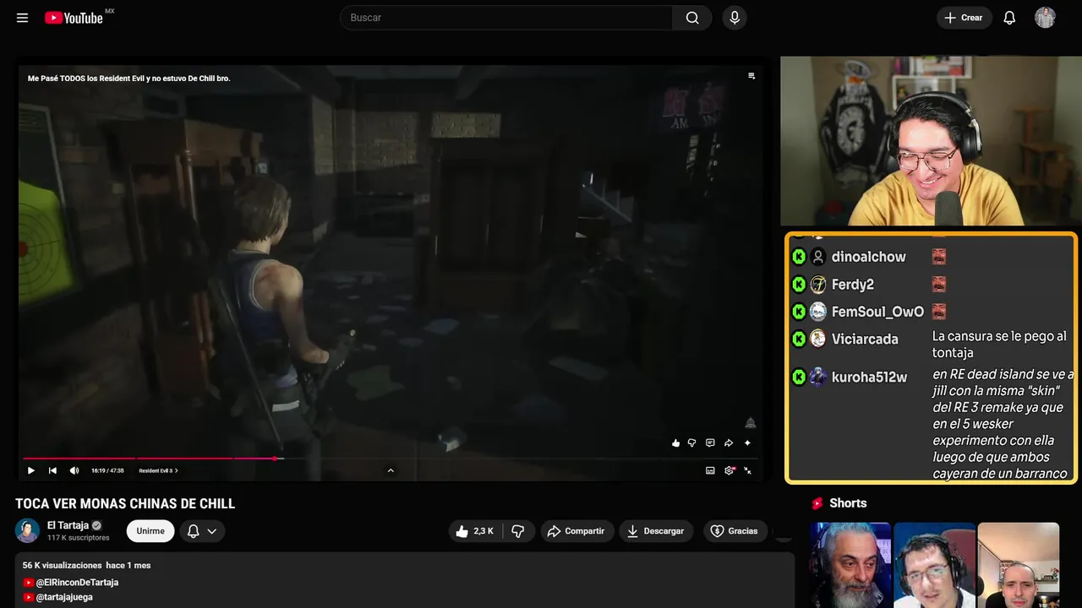The image size is (1082, 608).
Task: Click chat username dinoalchow
Action: 868,257
